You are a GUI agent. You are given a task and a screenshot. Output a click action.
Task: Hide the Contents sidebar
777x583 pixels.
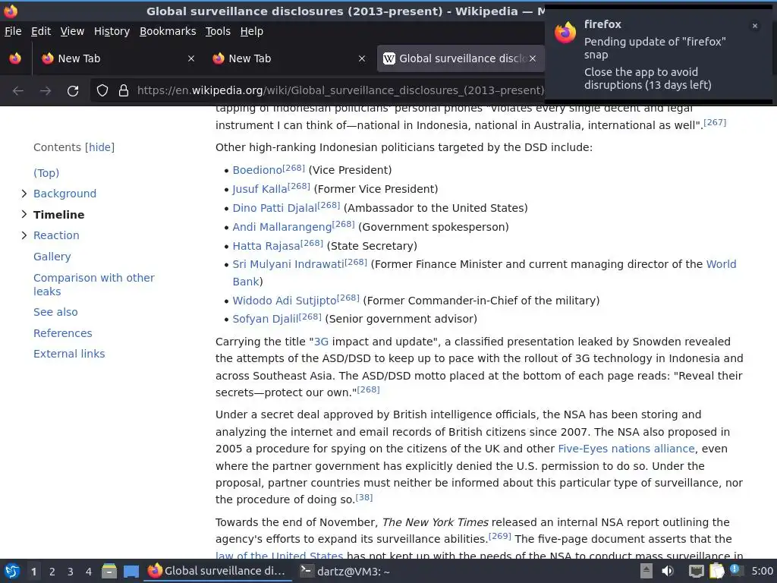point(99,147)
